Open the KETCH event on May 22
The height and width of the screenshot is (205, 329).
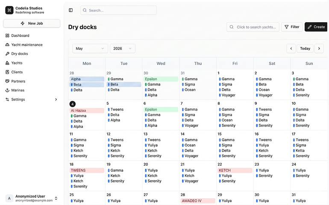235,170
